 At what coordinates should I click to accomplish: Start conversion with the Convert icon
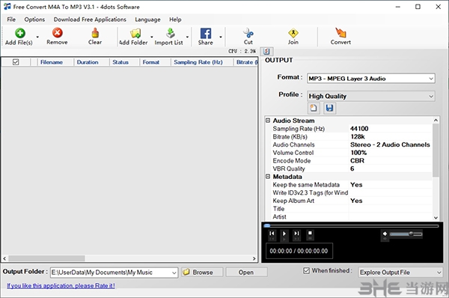[x=340, y=33]
